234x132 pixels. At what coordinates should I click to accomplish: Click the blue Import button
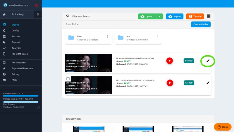click(x=174, y=16)
